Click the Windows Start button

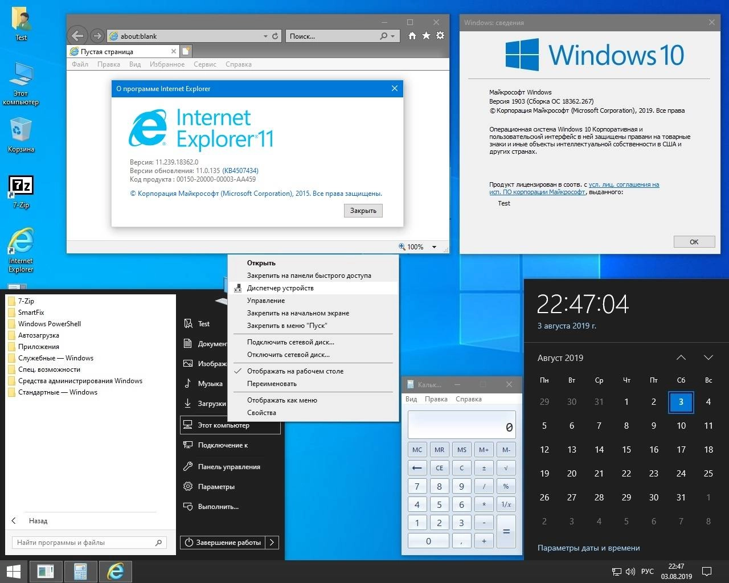pyautogui.click(x=13, y=571)
